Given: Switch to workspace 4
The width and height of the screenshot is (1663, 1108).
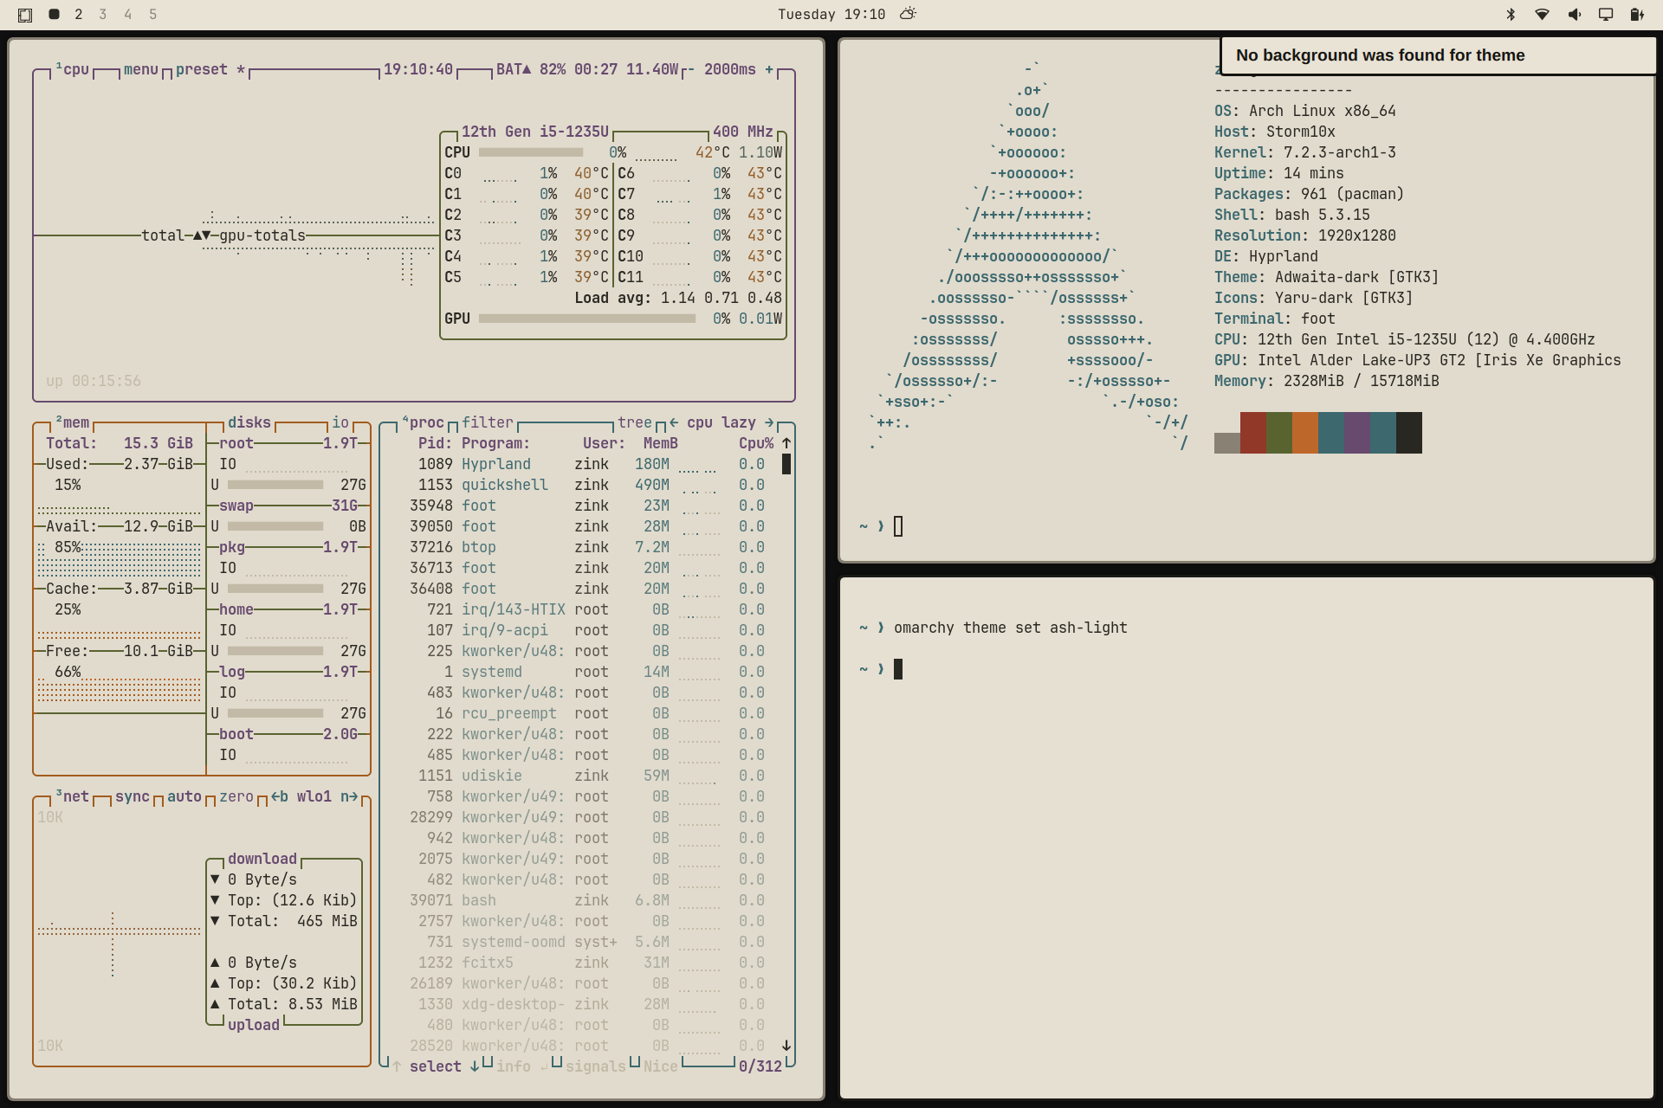Looking at the screenshot, I should [x=128, y=15].
